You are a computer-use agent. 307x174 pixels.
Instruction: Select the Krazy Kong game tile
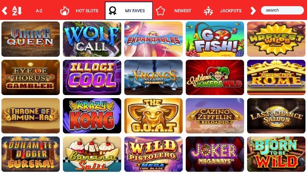point(92,116)
